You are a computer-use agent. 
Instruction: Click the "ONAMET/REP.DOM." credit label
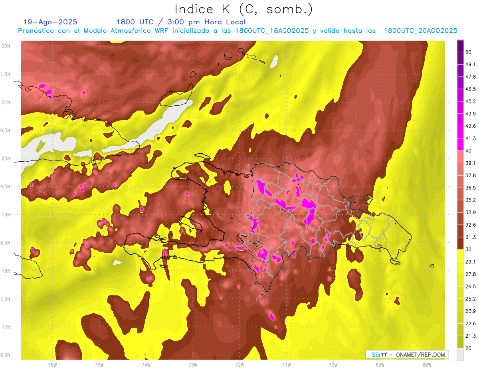[x=421, y=354]
